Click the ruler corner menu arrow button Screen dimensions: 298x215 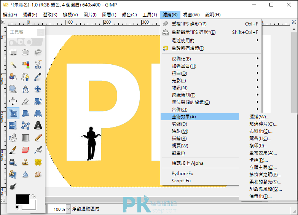point(3,22)
